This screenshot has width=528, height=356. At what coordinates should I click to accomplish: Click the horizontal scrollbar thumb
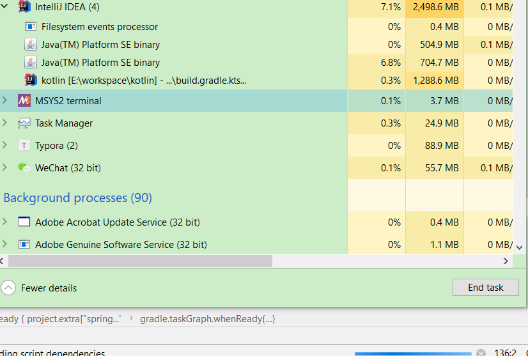click(x=140, y=261)
